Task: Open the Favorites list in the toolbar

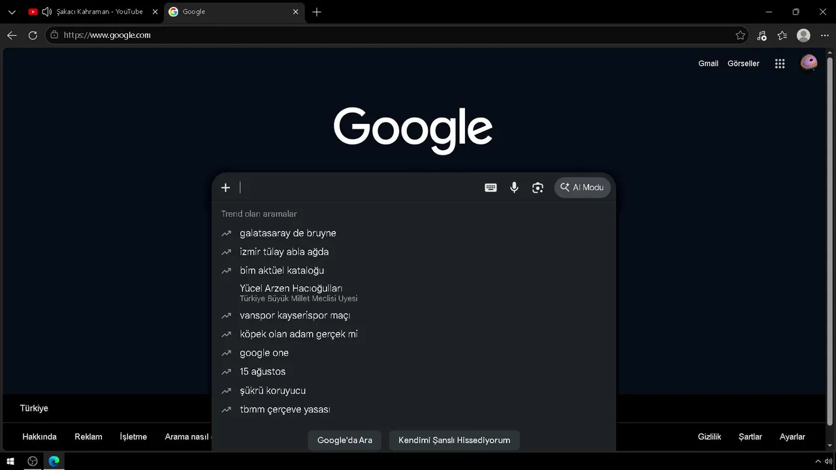Action: click(782, 35)
